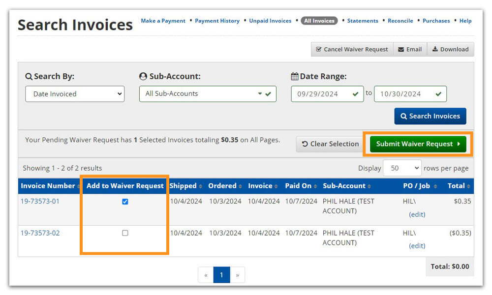Viewport: 492px width, 295px height.
Task: Open invoice link 19-73573-01
Action: 40,201
